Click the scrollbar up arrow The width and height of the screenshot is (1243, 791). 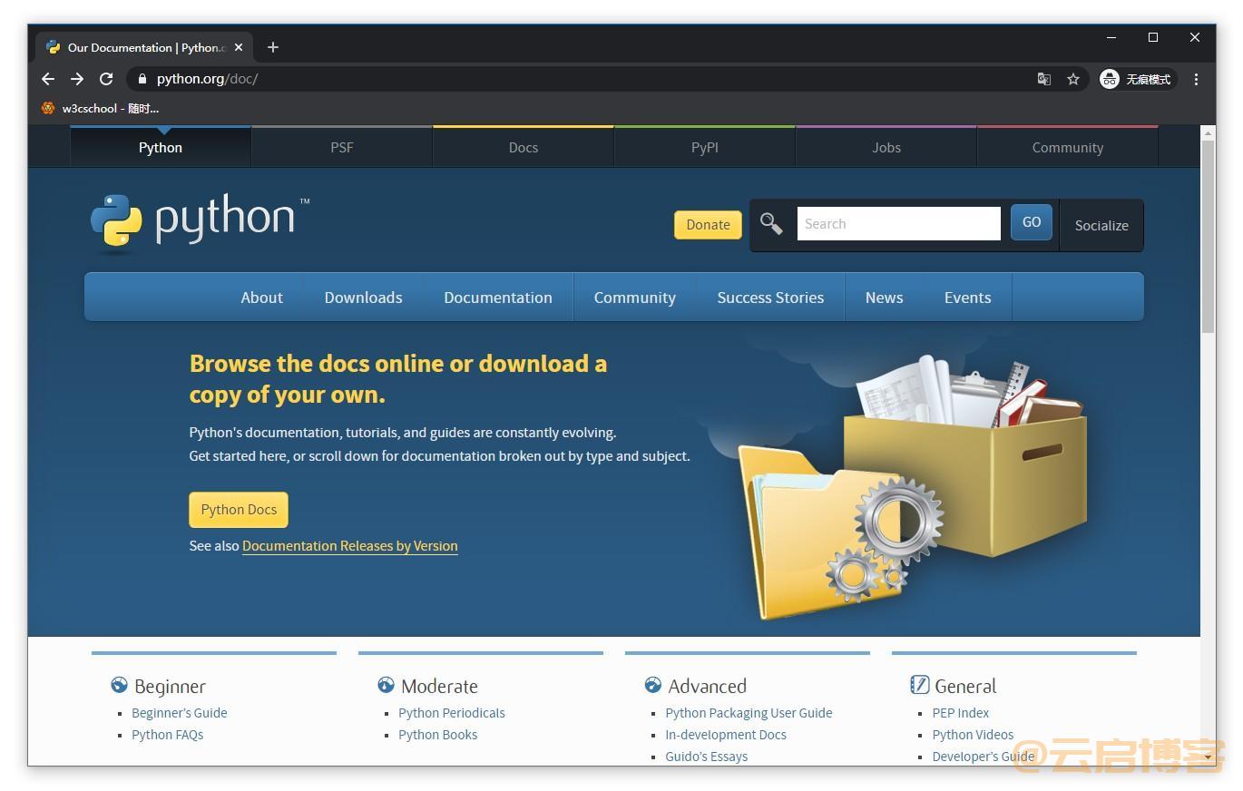point(1208,132)
